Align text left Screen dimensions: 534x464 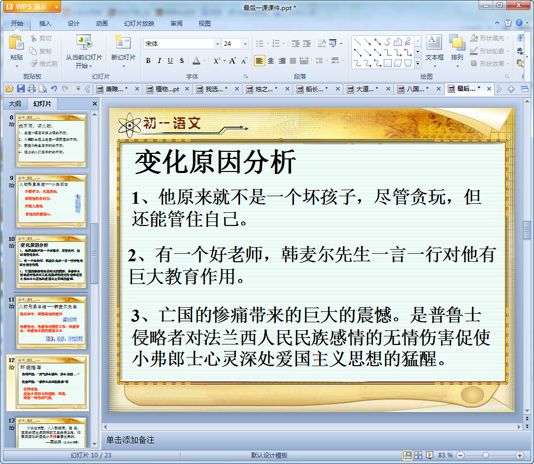click(x=259, y=61)
